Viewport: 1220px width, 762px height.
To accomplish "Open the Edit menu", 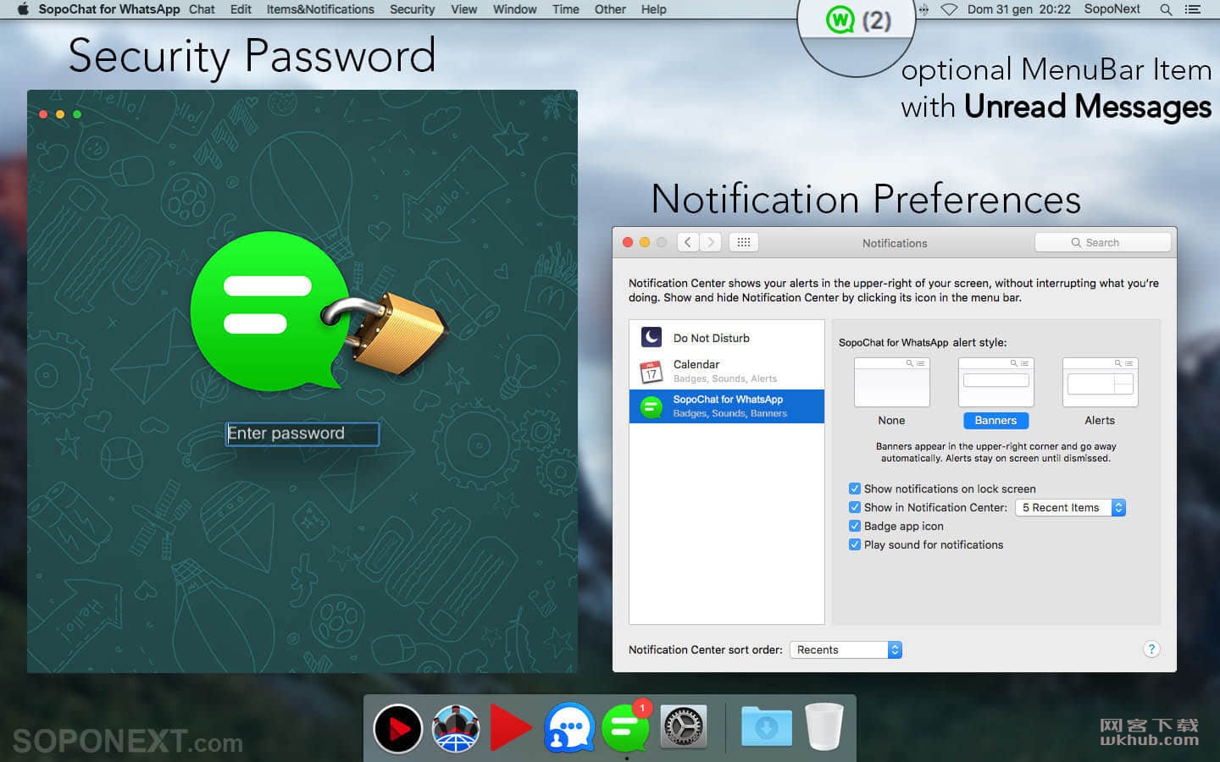I will tap(241, 9).
